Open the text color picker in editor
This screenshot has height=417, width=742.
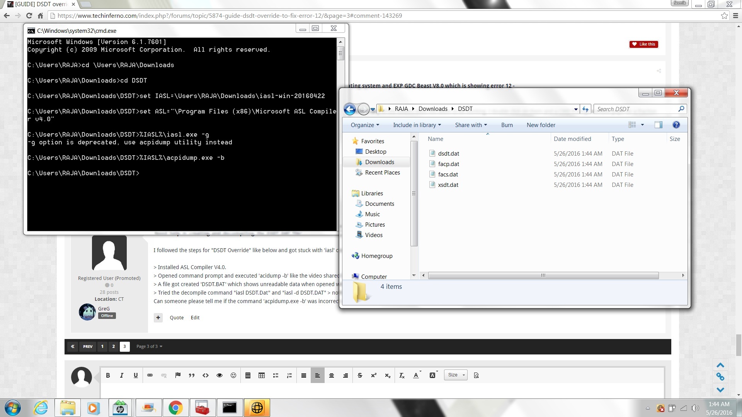[x=417, y=375]
